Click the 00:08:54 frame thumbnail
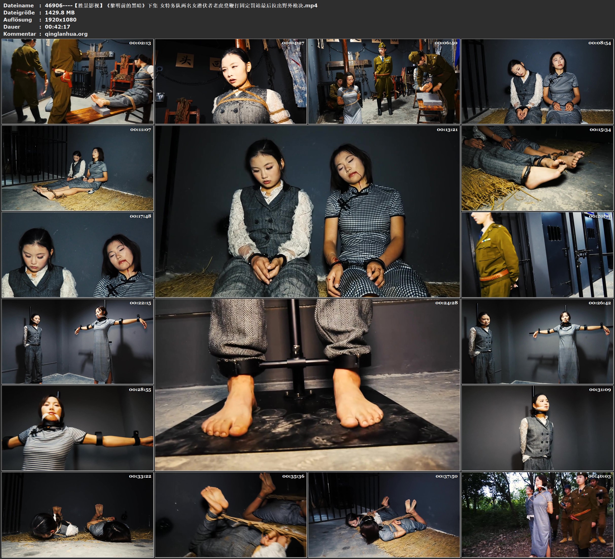 pyautogui.click(x=537, y=82)
